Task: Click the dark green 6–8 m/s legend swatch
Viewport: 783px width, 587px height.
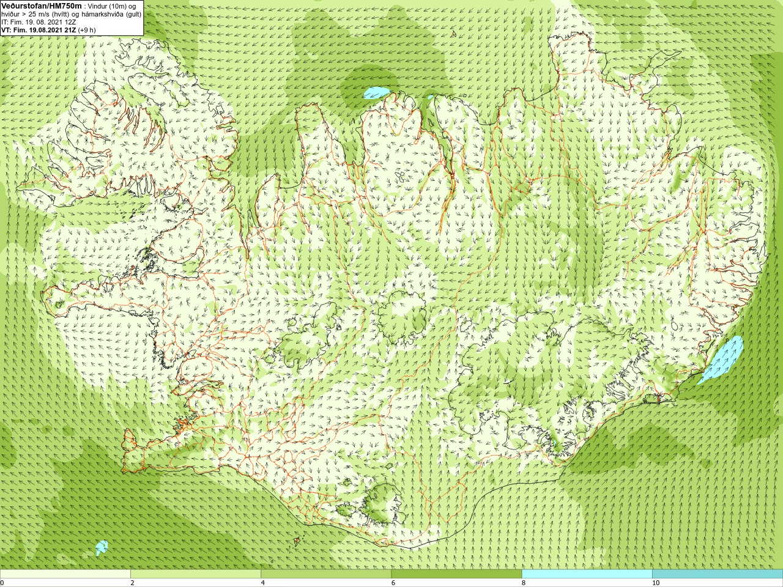Action: [456, 574]
